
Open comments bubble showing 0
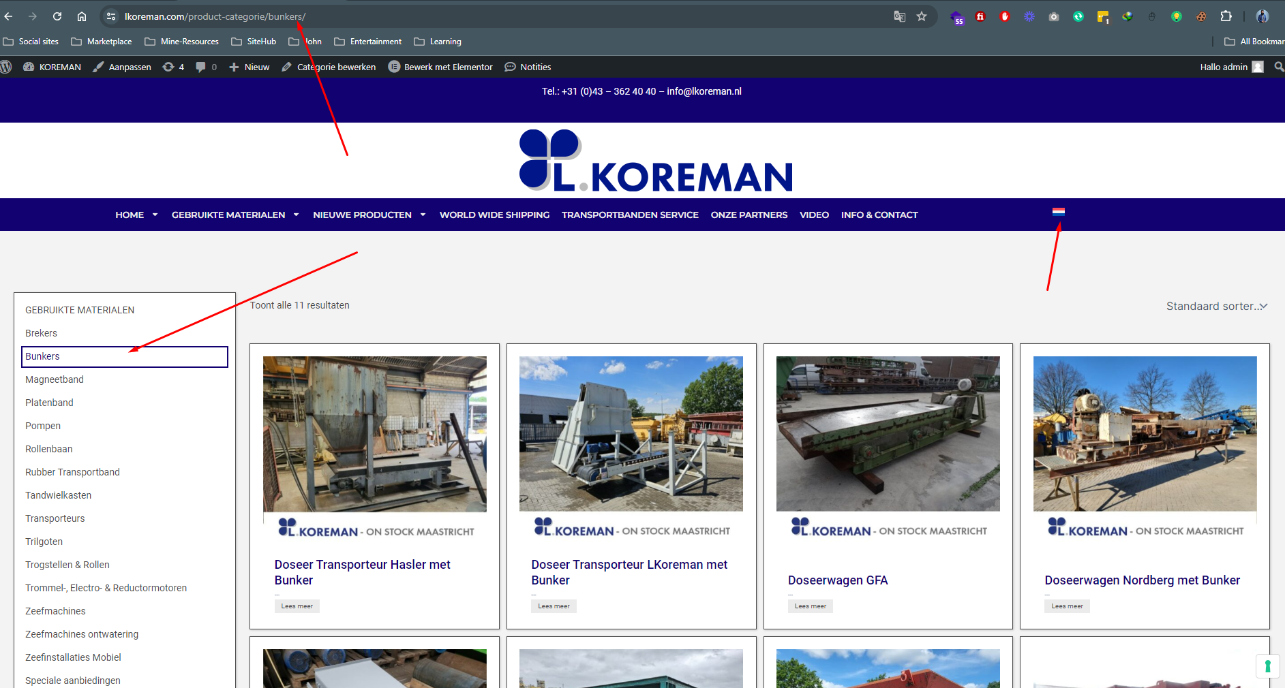point(206,67)
